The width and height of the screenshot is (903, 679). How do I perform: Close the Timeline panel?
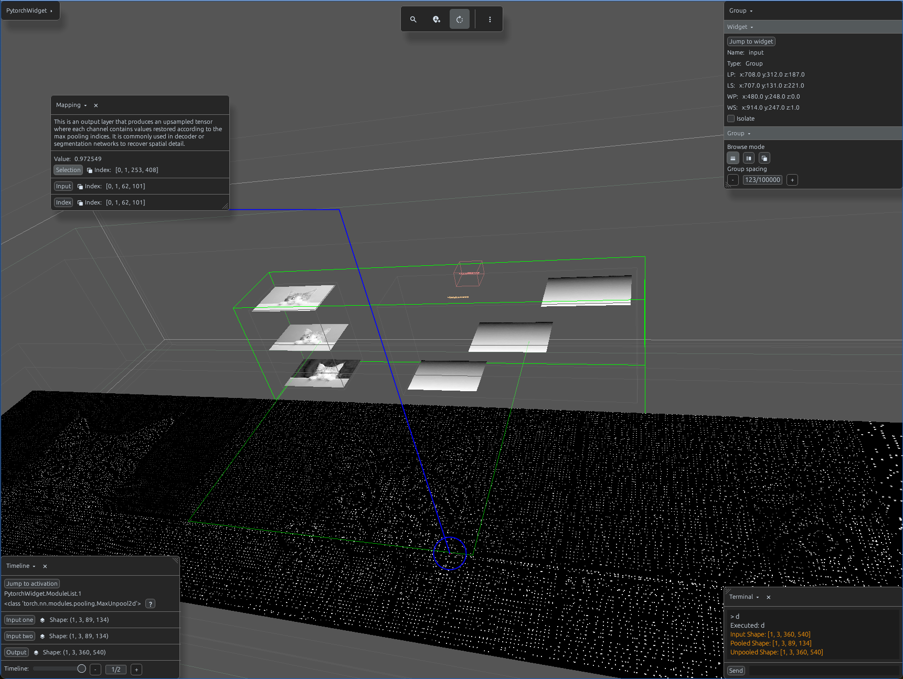[x=45, y=566]
